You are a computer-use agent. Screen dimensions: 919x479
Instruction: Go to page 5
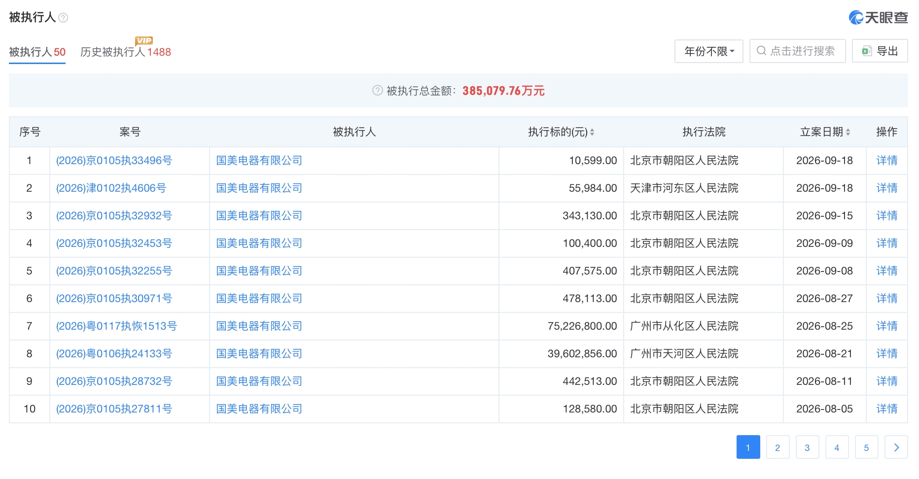(867, 447)
